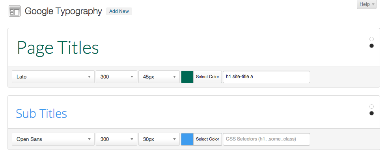The image size is (386, 157).
Task: Select dark preview background for Sub Titles
Action: (x=371, y=113)
